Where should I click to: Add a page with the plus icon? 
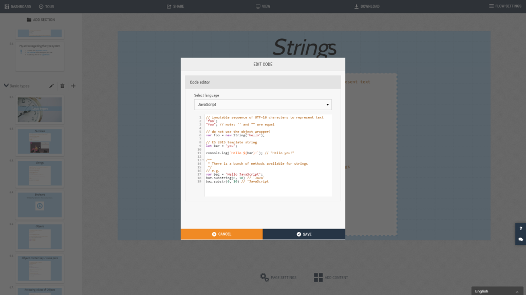(73, 86)
